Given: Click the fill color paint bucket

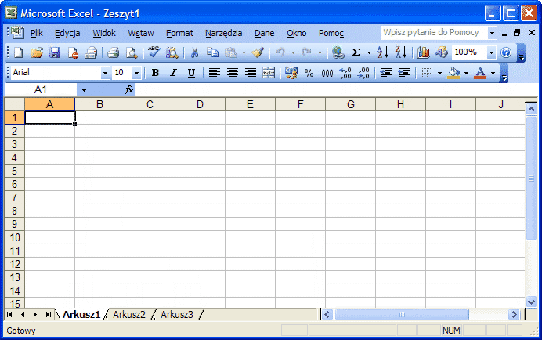Looking at the screenshot, I should pyautogui.click(x=453, y=73).
